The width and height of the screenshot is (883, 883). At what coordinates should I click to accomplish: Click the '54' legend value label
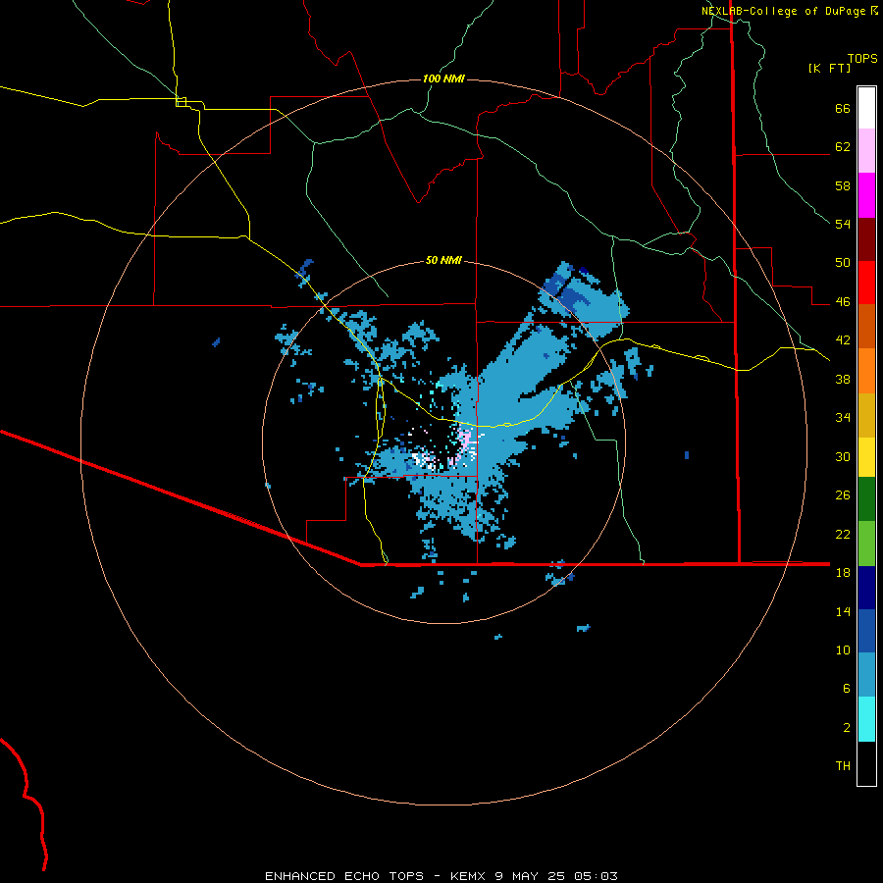(843, 224)
